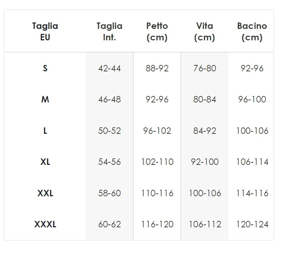Screen dimensions: 289x253
Task: Click the 120-124 hip measurement cell
Action: coord(252,224)
